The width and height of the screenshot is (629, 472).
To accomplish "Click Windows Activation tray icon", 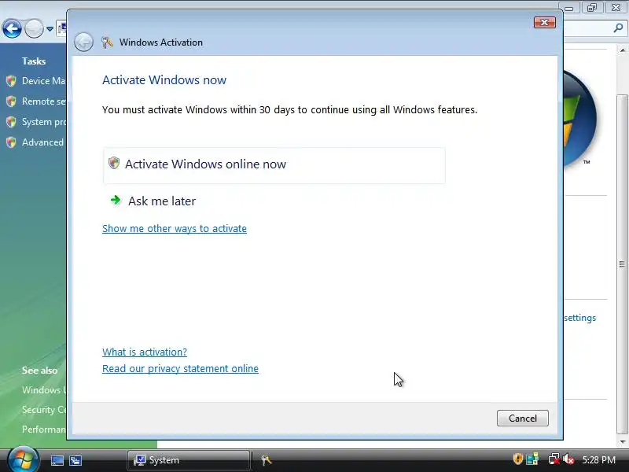I will click(x=532, y=459).
